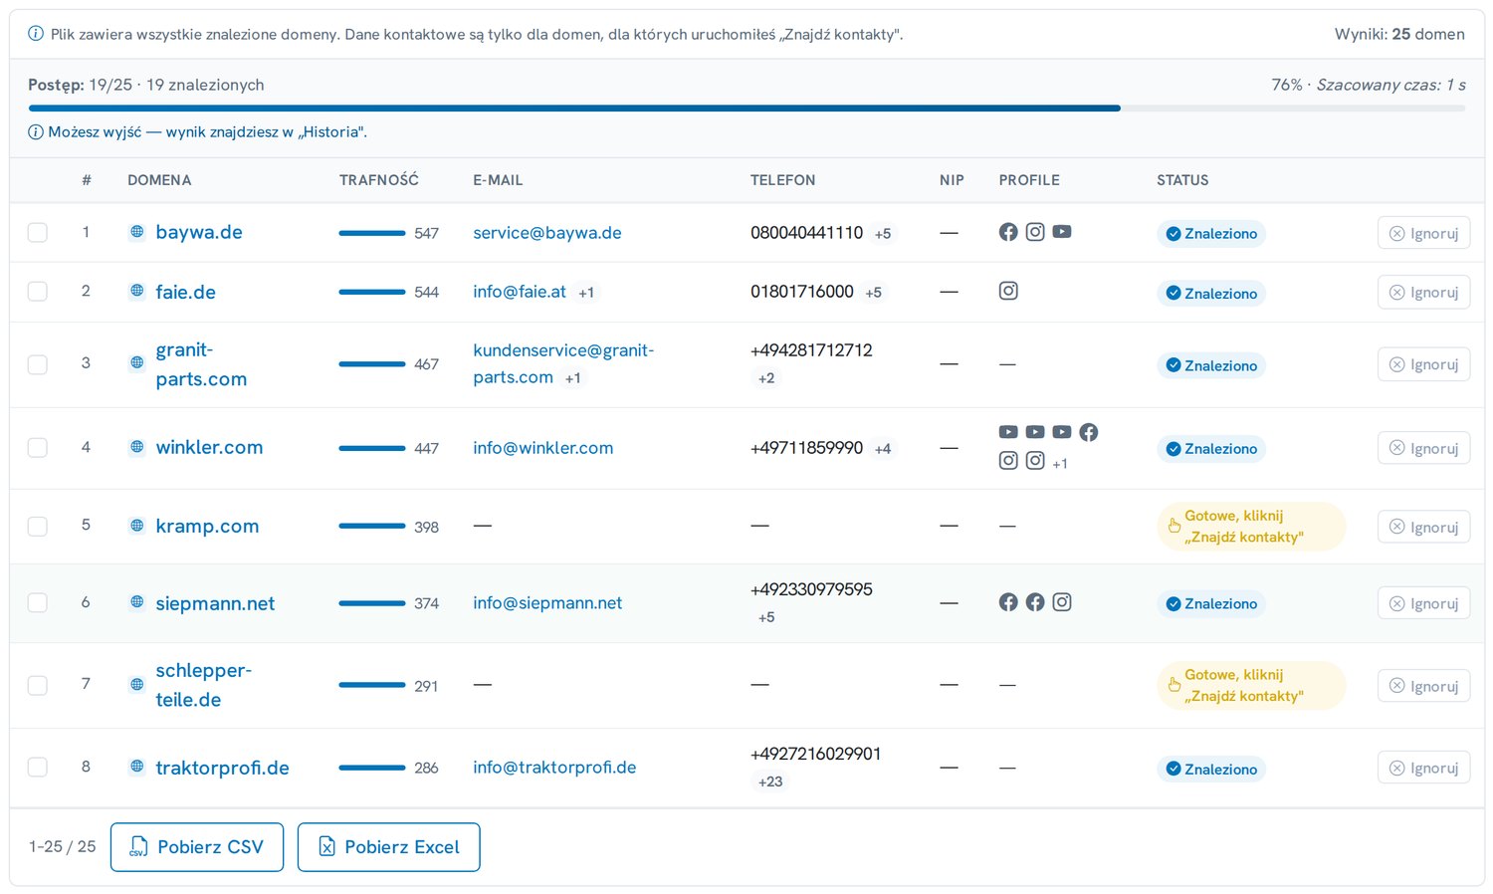
Task: Expand +4 more phones for winkler.com
Action: pos(883,449)
